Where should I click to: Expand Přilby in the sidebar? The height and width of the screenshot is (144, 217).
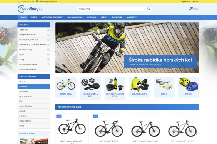[x=48, y=59]
